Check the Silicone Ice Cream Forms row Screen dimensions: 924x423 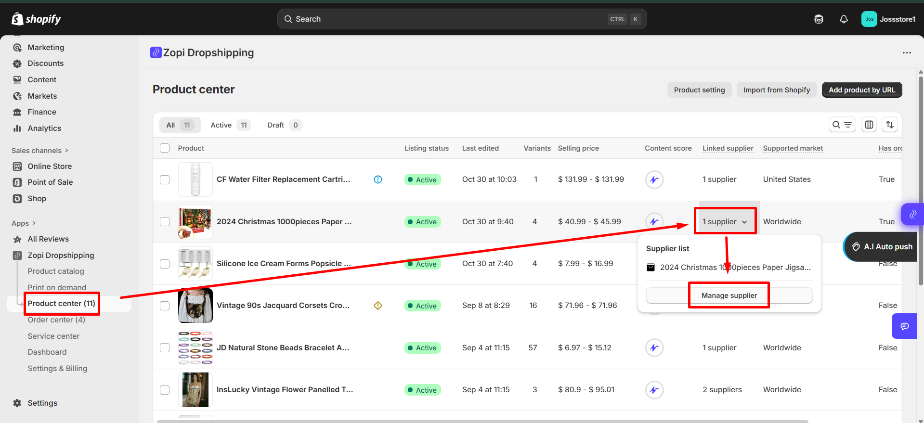(165, 264)
